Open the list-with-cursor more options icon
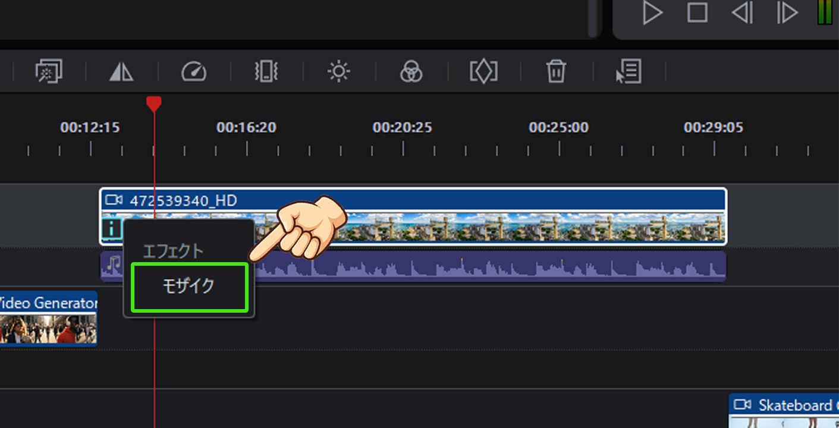This screenshot has height=428, width=839. 629,72
